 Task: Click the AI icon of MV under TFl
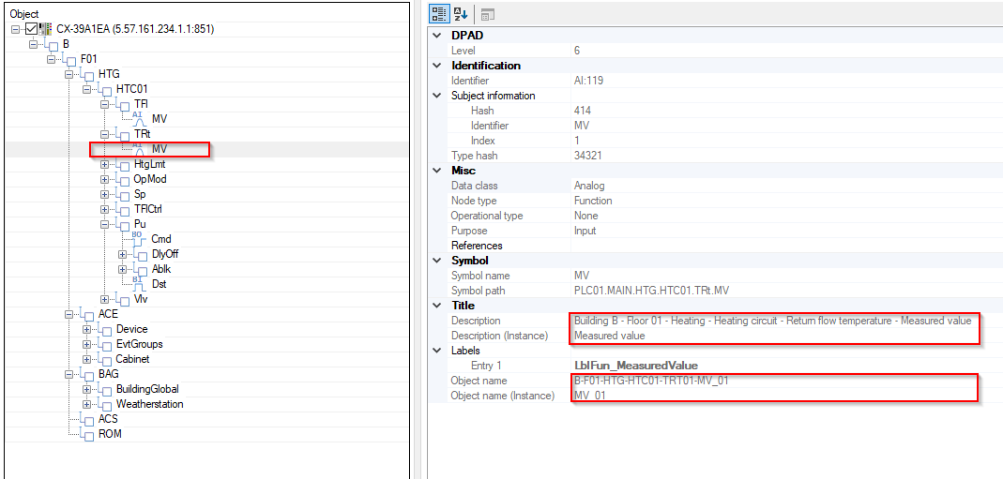[x=139, y=118]
